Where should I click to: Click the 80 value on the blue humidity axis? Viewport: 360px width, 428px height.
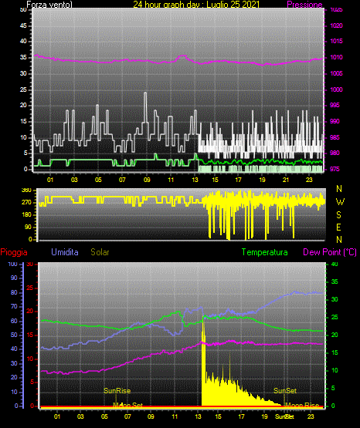(x=14, y=292)
